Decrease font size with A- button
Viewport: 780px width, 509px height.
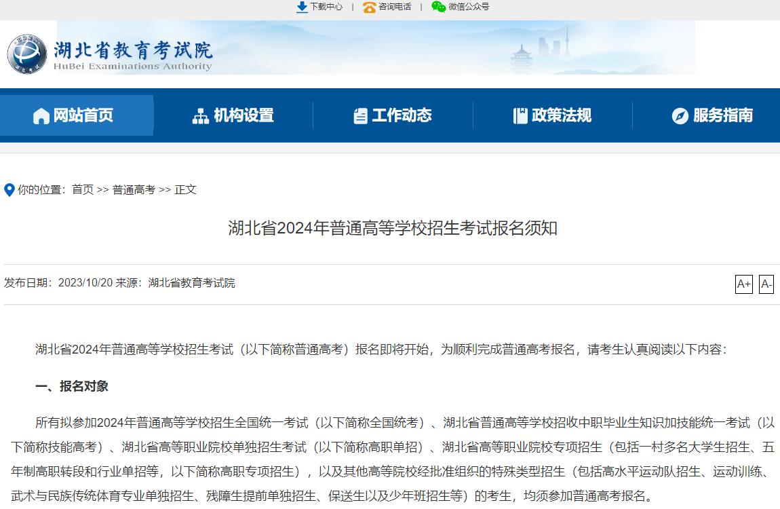pyautogui.click(x=766, y=284)
